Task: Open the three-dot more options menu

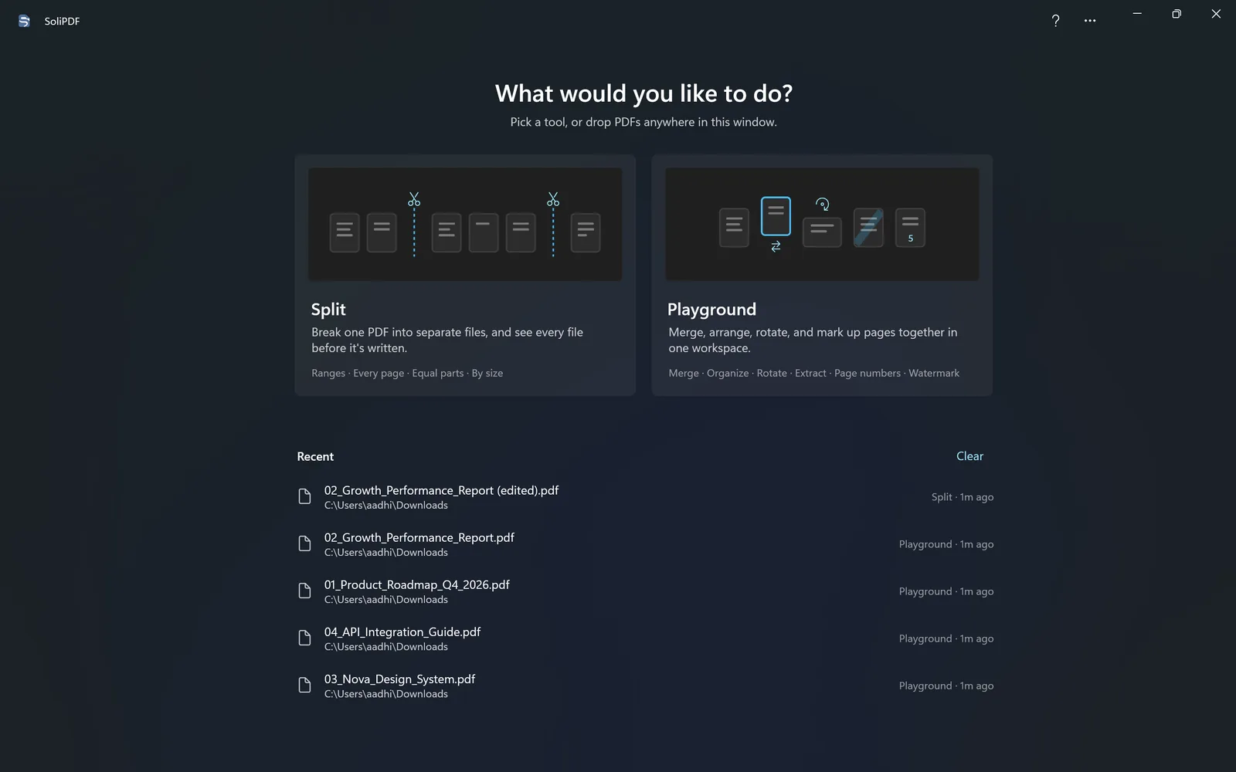Action: [1090, 21]
